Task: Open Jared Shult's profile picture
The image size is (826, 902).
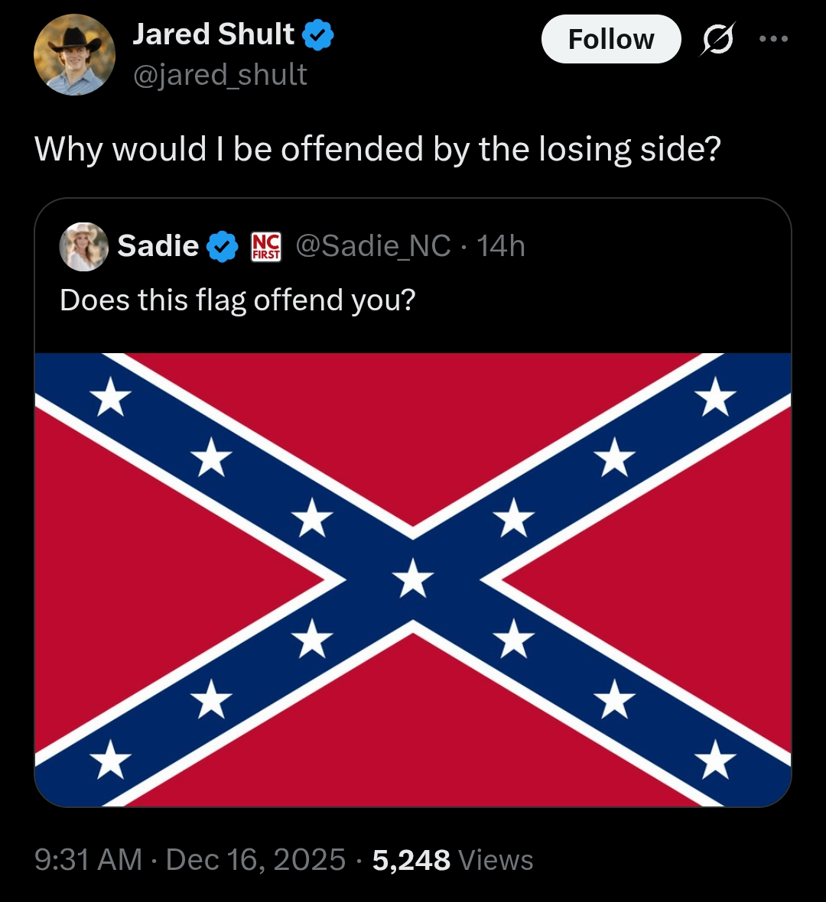Action: coord(74,54)
